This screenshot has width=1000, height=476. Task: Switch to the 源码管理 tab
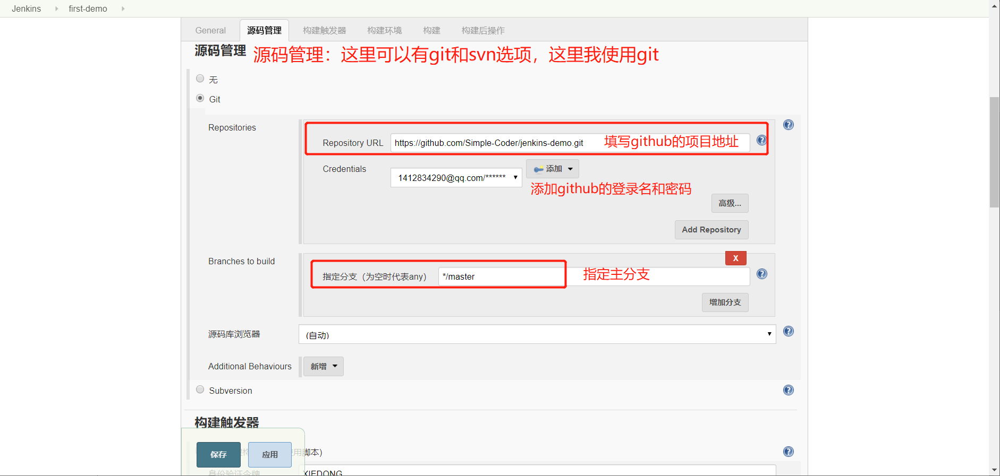click(x=264, y=30)
